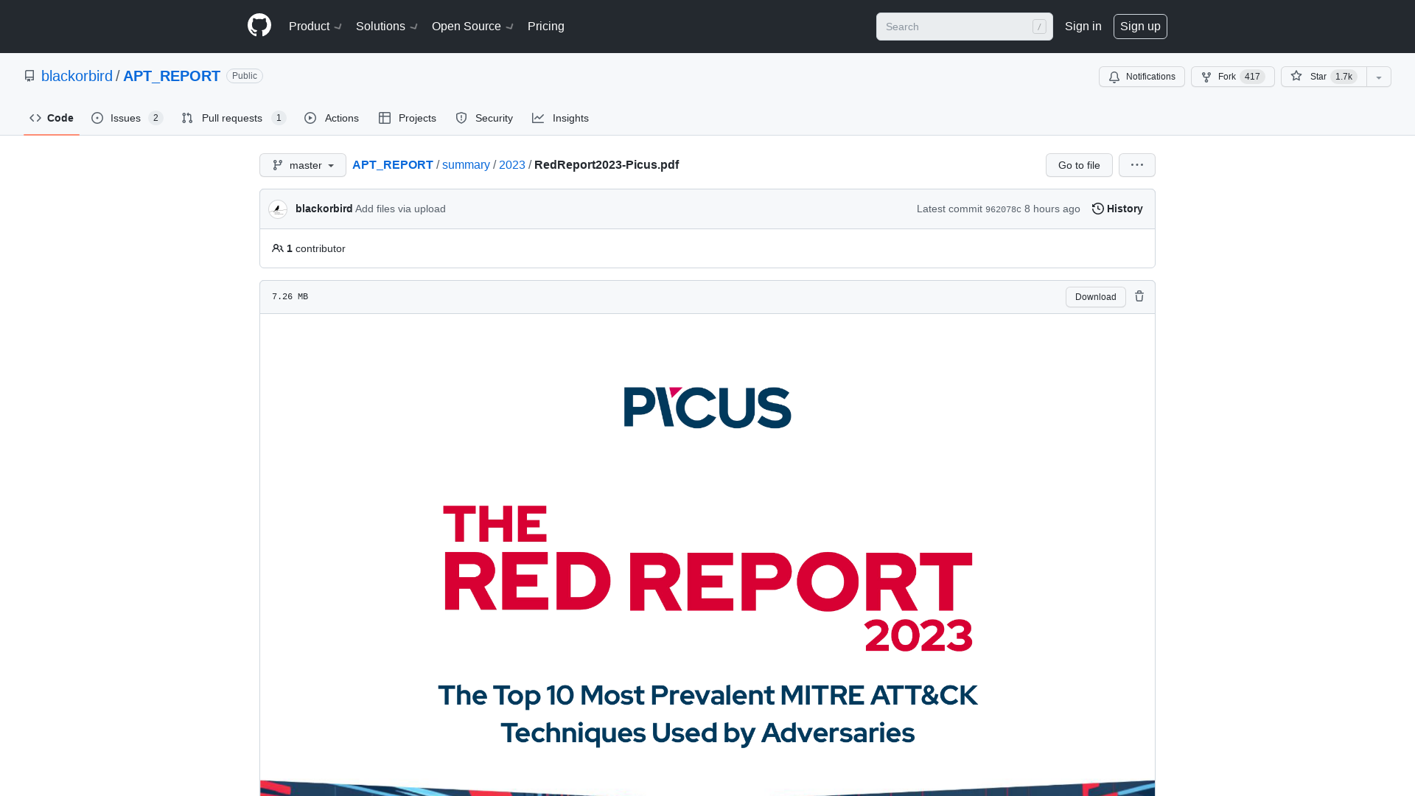The image size is (1415, 796).
Task: Click the trash delete file icon
Action: click(x=1139, y=296)
